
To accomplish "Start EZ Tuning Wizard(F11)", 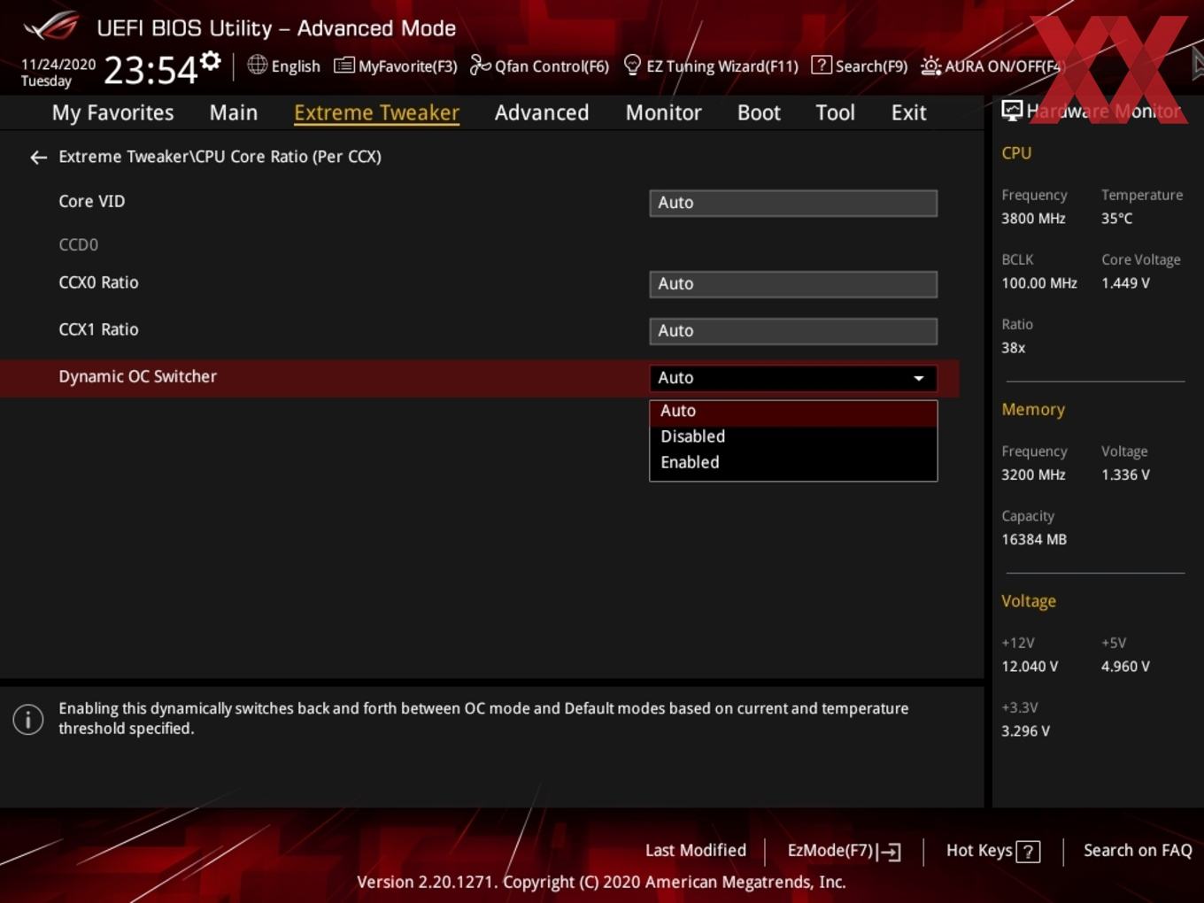I will coord(711,66).
